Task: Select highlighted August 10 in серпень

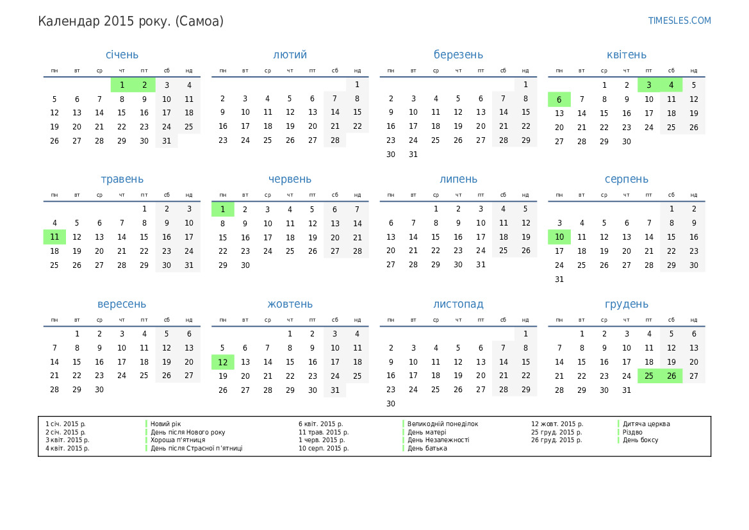Action: (x=559, y=237)
